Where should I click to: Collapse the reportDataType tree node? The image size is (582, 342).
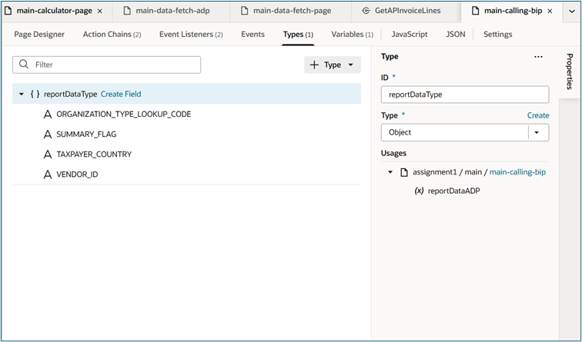click(22, 95)
